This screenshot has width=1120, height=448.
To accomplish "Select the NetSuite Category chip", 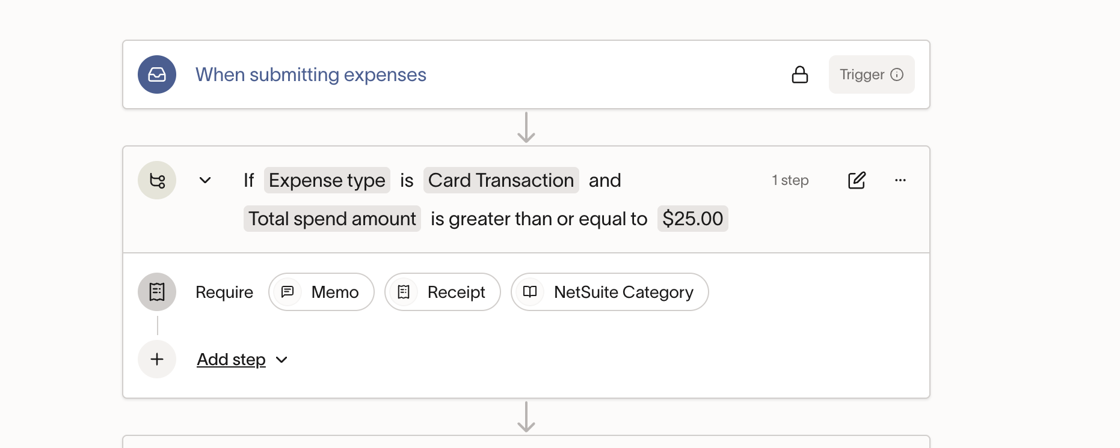I will tap(609, 292).
